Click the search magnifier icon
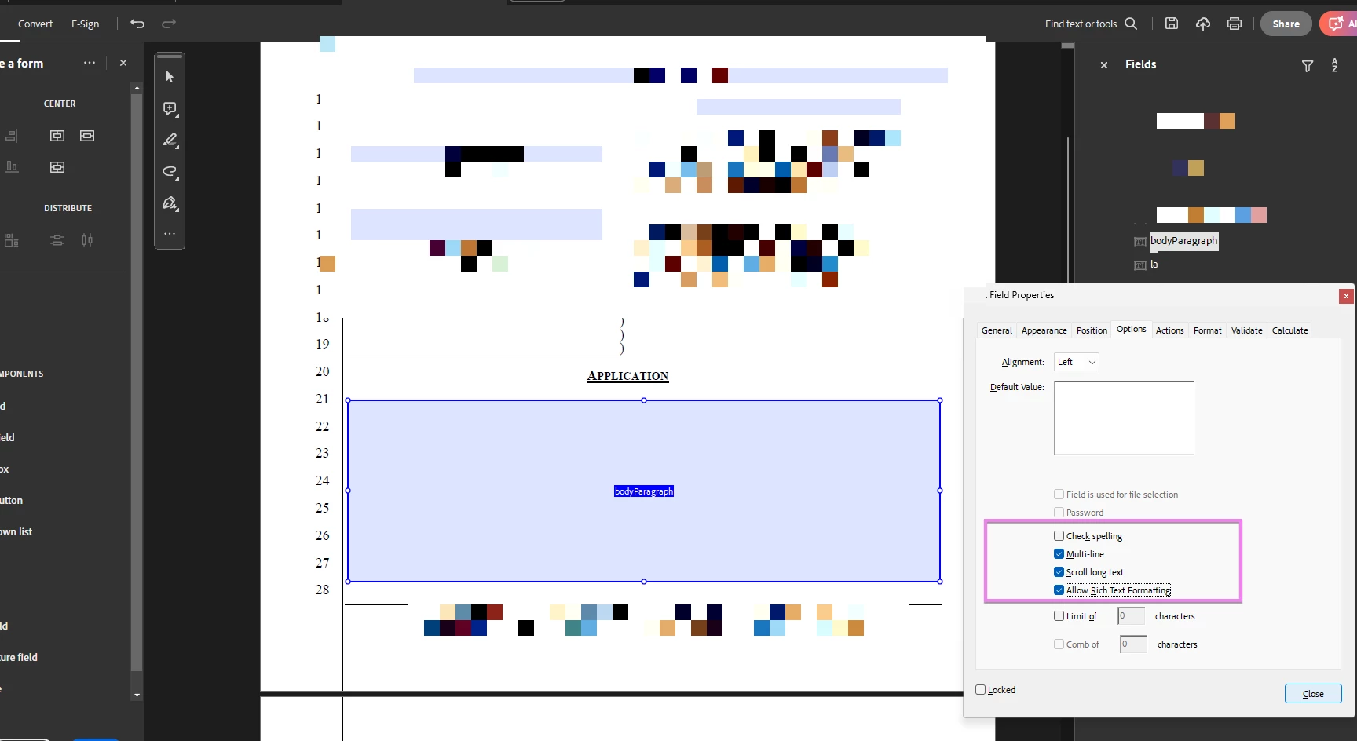The width and height of the screenshot is (1357, 741). (x=1131, y=24)
